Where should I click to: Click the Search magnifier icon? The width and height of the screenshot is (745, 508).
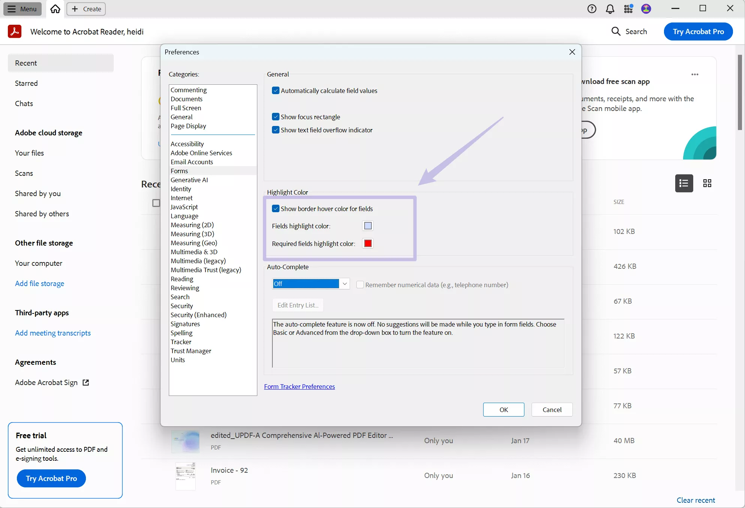point(616,31)
